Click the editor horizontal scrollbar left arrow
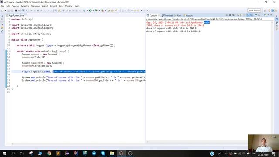This screenshot has height=157, width=279. point(13,144)
